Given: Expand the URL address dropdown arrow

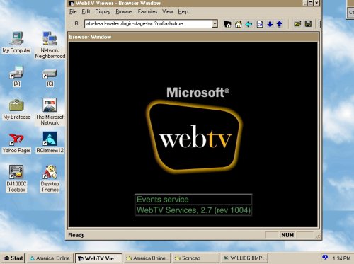Looking at the screenshot, I should (x=215, y=23).
